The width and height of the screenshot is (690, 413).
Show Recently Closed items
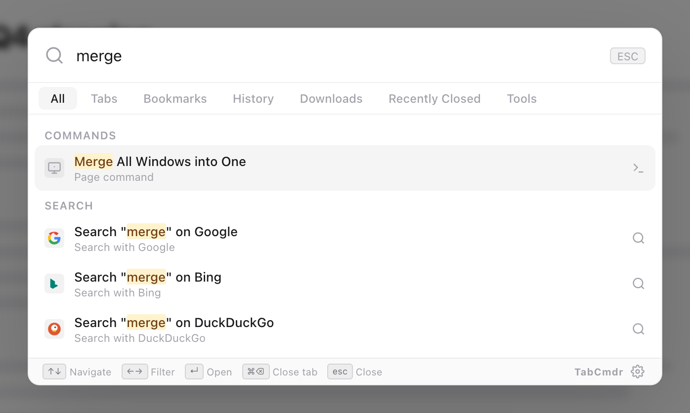coord(434,98)
